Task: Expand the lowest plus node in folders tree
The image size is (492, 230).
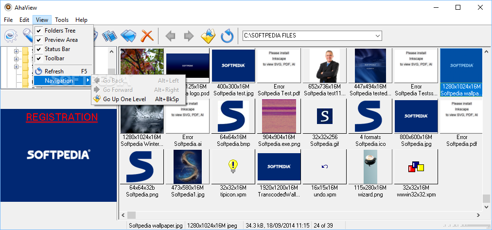Action: point(16,67)
